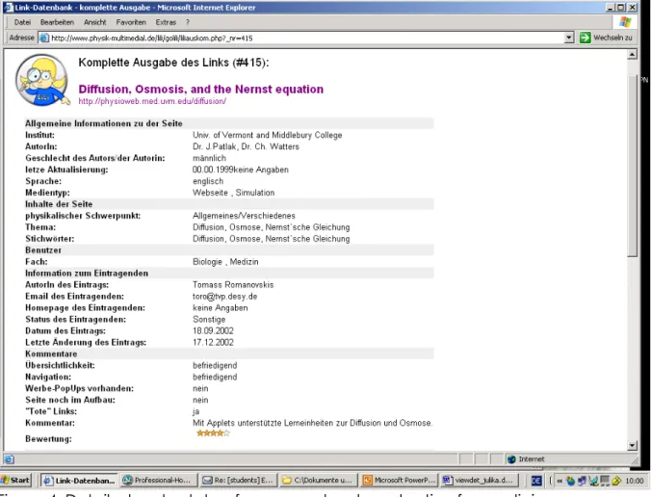
Task: Click the Internet Explorer title bar icon
Action: (9, 8)
